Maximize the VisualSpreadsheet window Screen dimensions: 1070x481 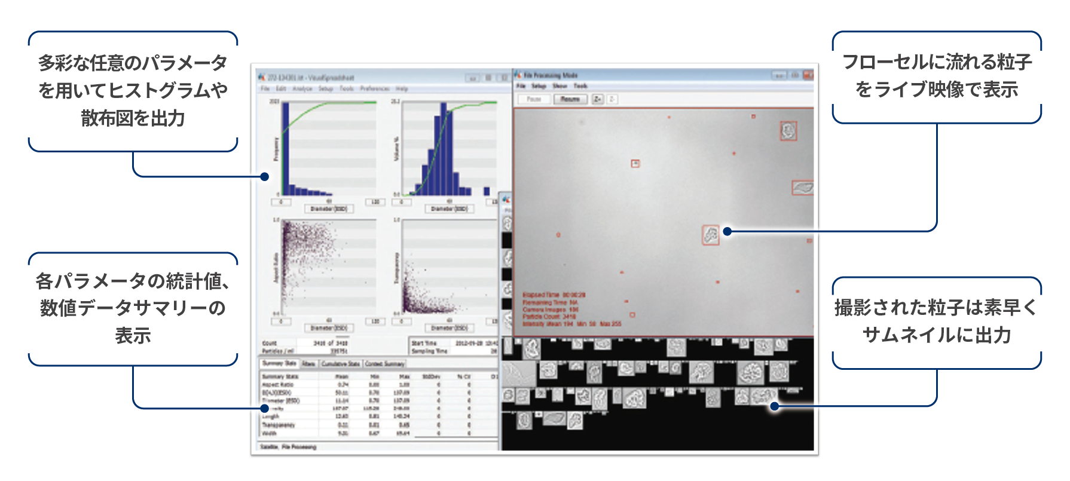(x=488, y=78)
